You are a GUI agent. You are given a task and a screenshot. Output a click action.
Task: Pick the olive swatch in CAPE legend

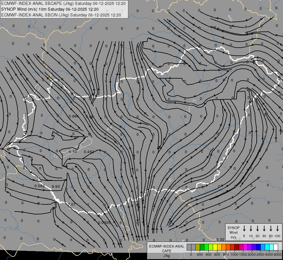coord(198,247)
